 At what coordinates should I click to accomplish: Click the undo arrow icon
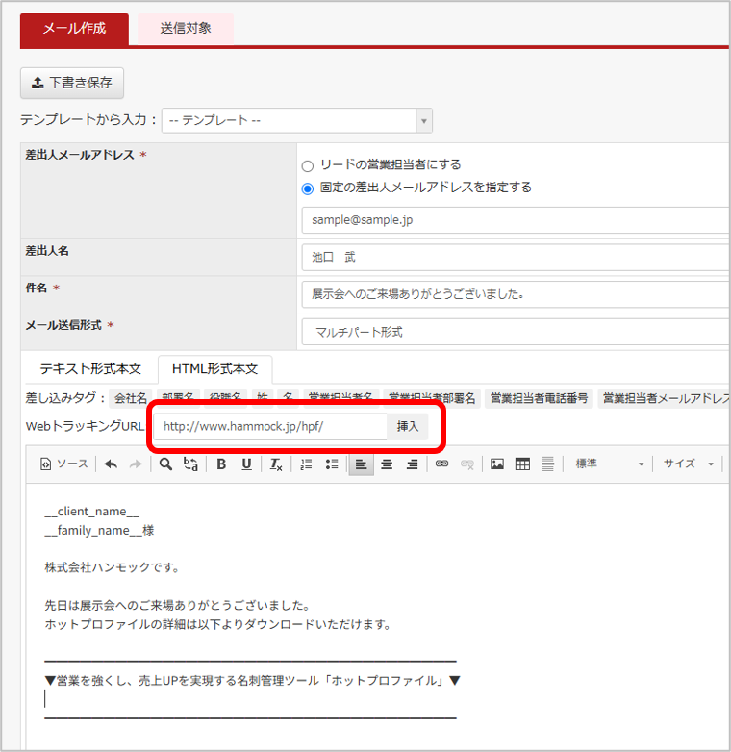coord(111,464)
